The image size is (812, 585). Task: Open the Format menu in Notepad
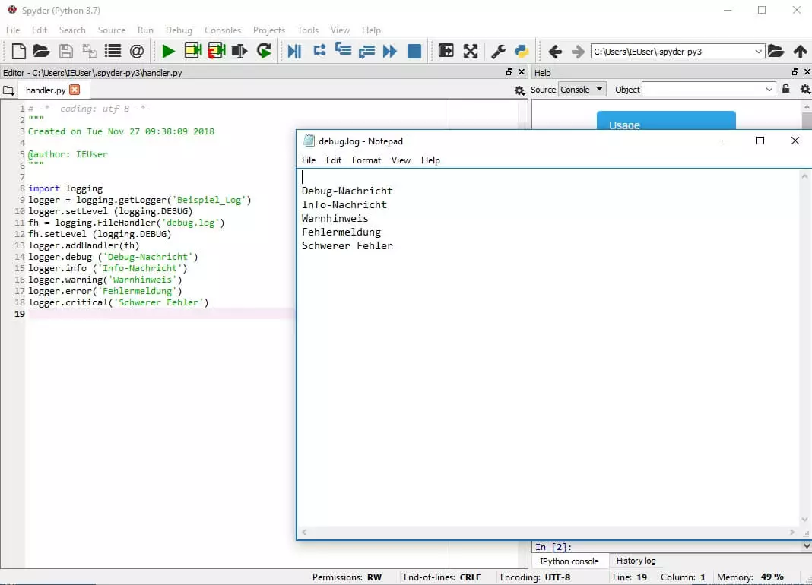(366, 160)
